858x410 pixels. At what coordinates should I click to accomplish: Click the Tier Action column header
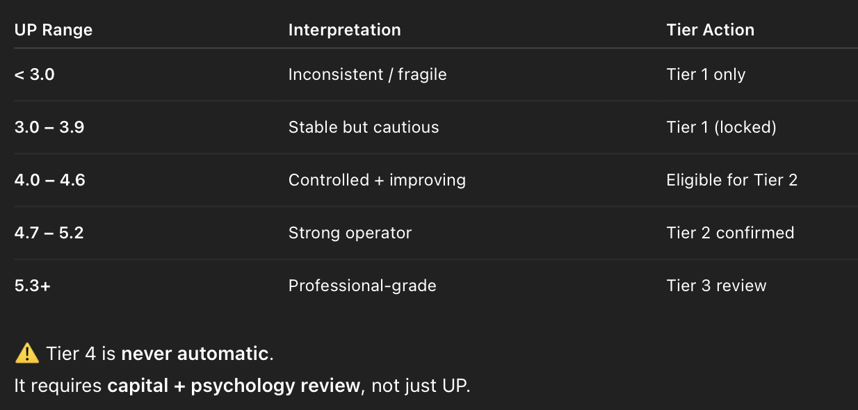point(710,30)
